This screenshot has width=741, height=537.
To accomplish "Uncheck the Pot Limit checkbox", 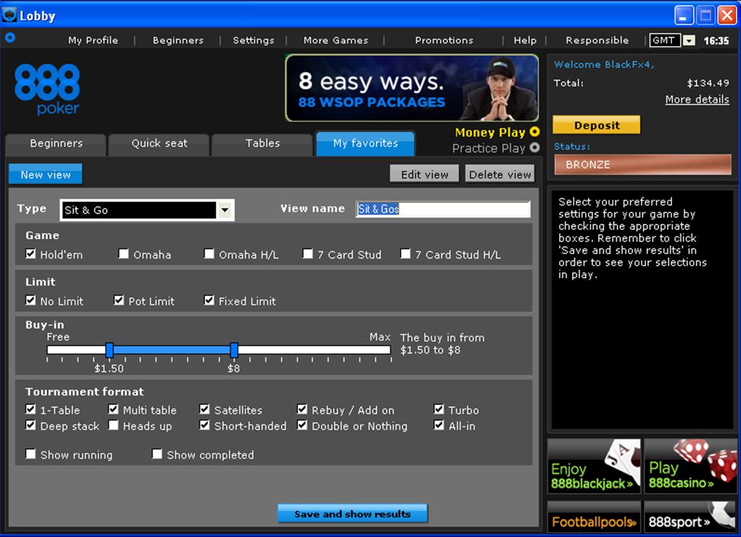I will (119, 300).
